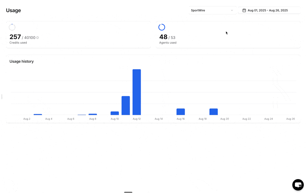Open the Aug 01 - Aug 26 date picker

coord(269,10)
